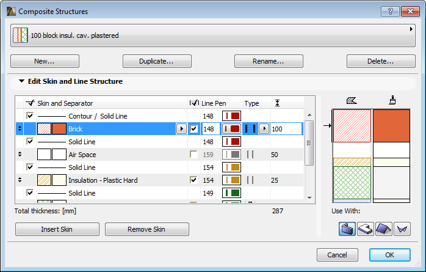The height and width of the screenshot is (272, 426).
Task: Click the Brick skin fill pattern icon
Action: click(x=45, y=129)
